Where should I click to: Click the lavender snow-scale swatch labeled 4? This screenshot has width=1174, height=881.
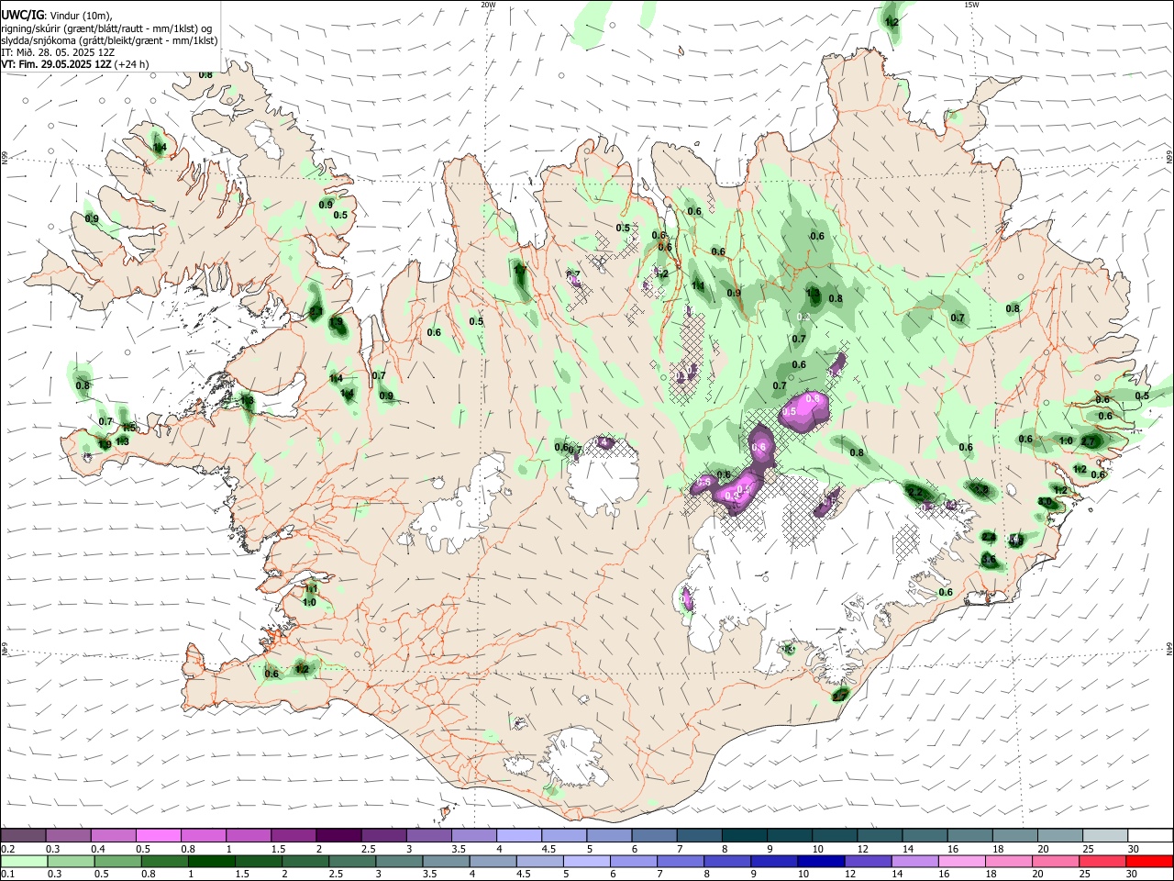click(x=519, y=835)
